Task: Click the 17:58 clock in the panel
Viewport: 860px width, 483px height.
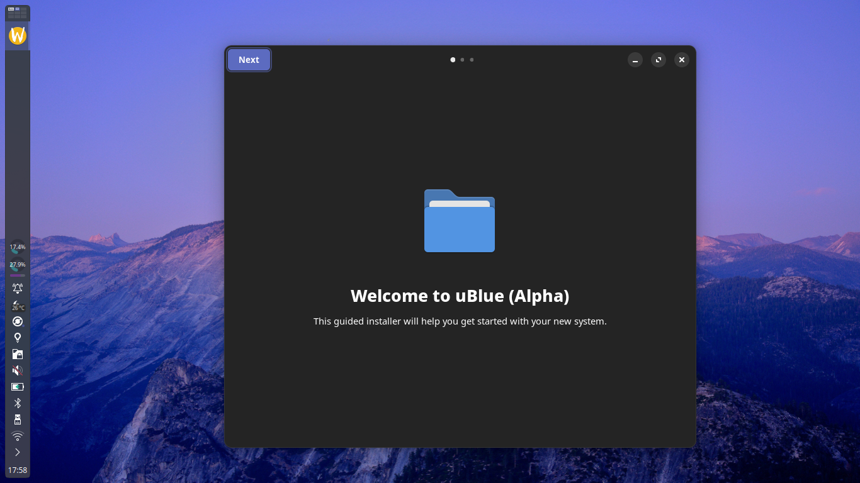Action: click(x=18, y=470)
